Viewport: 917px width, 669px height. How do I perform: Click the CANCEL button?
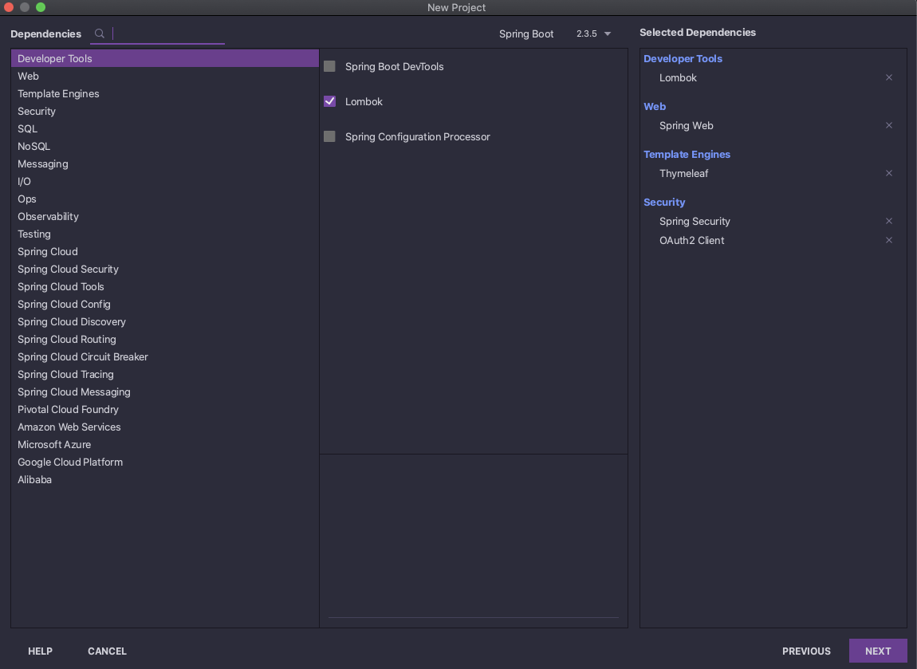point(107,651)
